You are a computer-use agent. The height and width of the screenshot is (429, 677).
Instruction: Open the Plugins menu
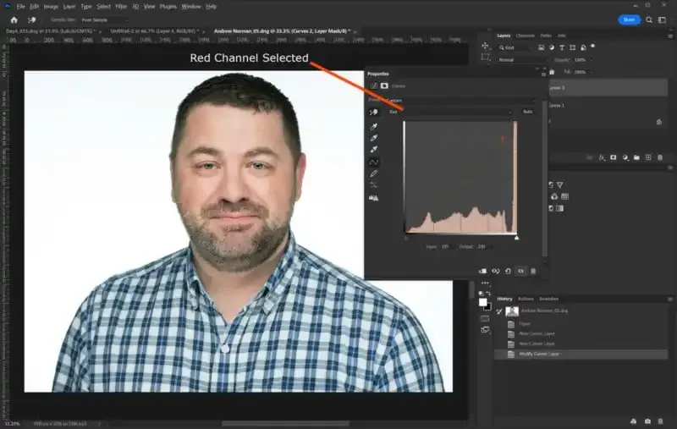(168, 7)
